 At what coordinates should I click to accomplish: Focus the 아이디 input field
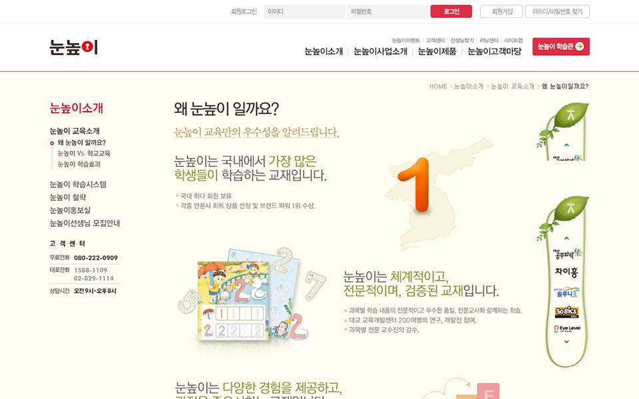[x=304, y=12]
